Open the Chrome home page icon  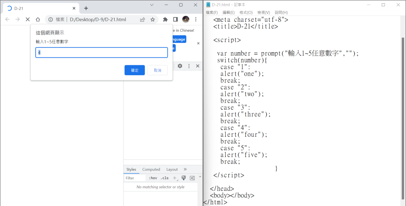38,19
